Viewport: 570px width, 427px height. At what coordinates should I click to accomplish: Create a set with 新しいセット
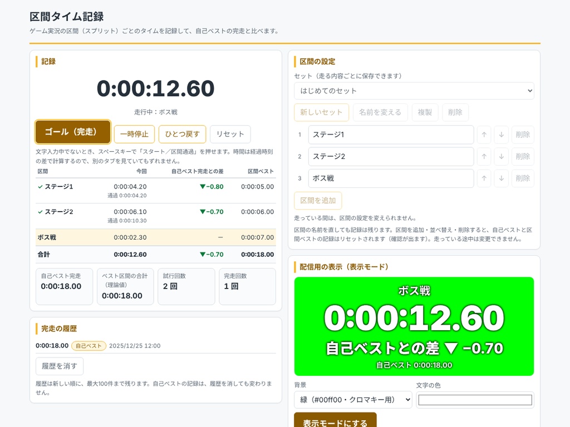click(321, 112)
